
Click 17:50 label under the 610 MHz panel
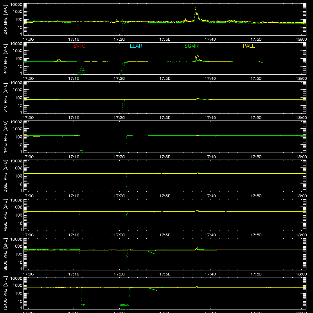pyautogui.click(x=256, y=118)
